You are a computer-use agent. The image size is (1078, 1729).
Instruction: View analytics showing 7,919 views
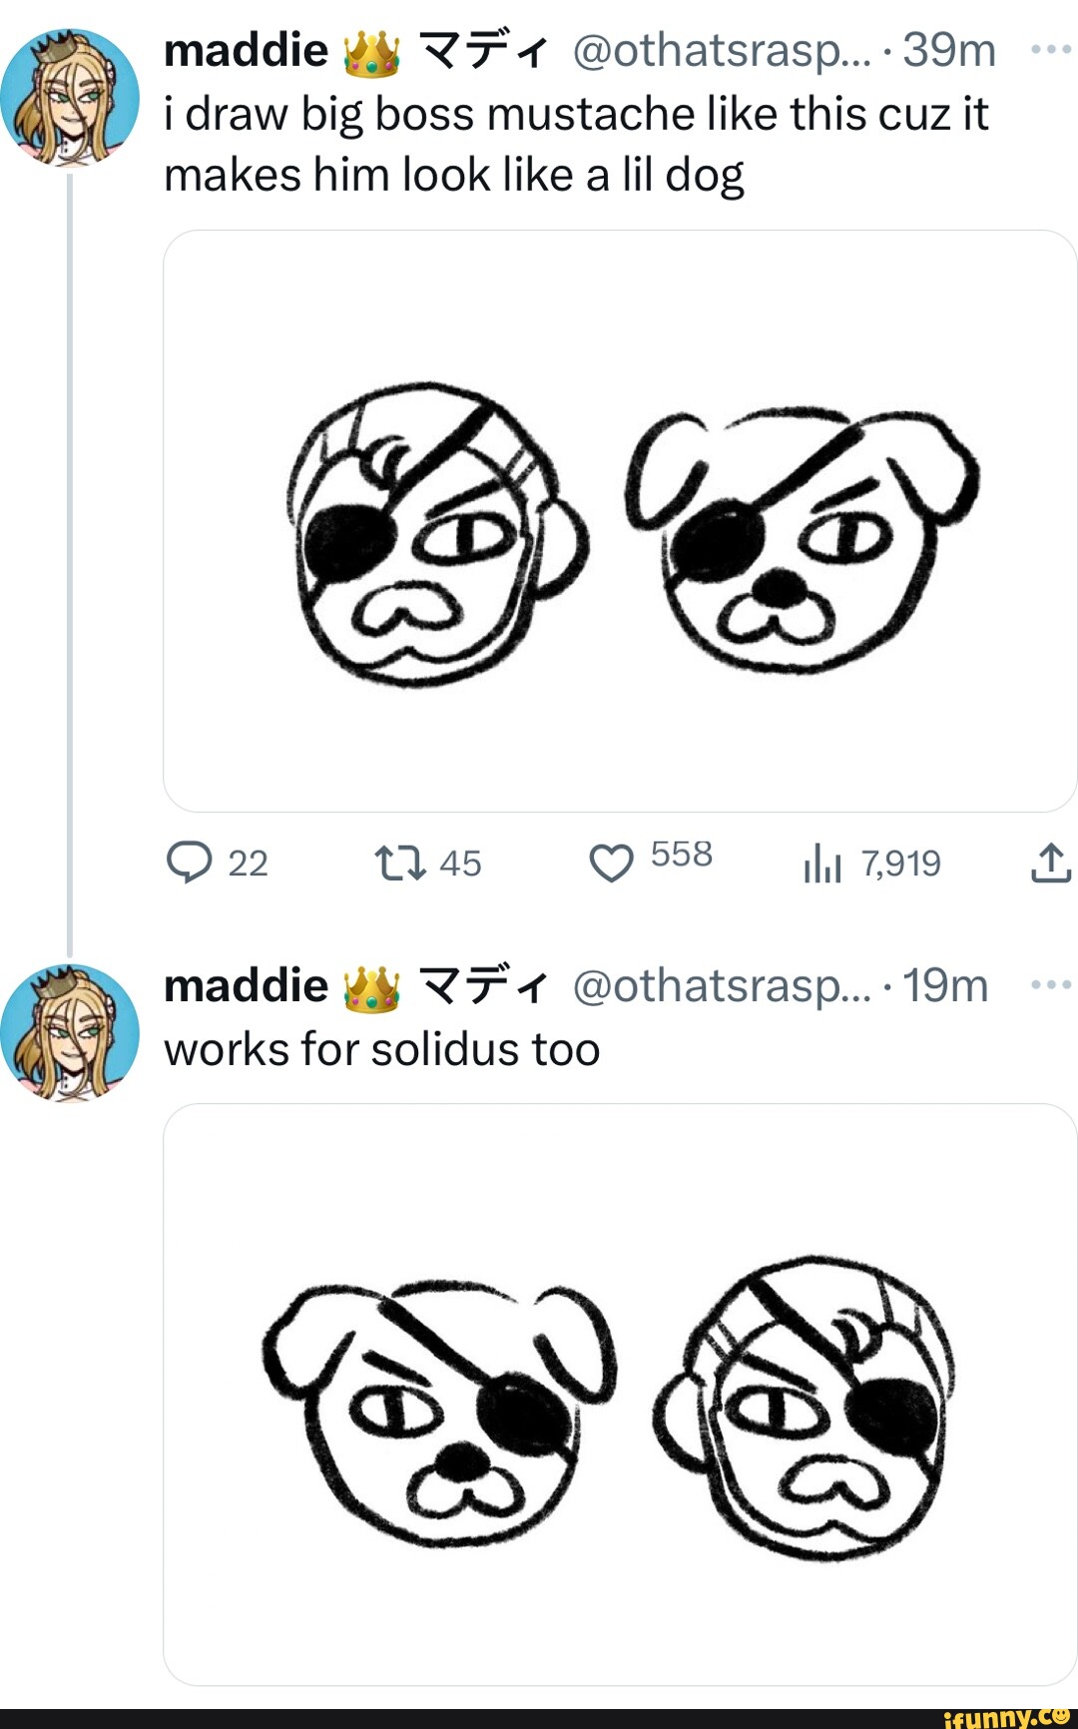pyautogui.click(x=822, y=864)
